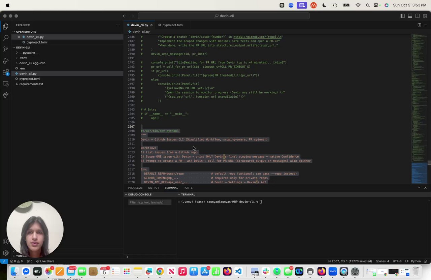
Task: Open editor More Actions ellipsis menu
Action: (x=426, y=25)
